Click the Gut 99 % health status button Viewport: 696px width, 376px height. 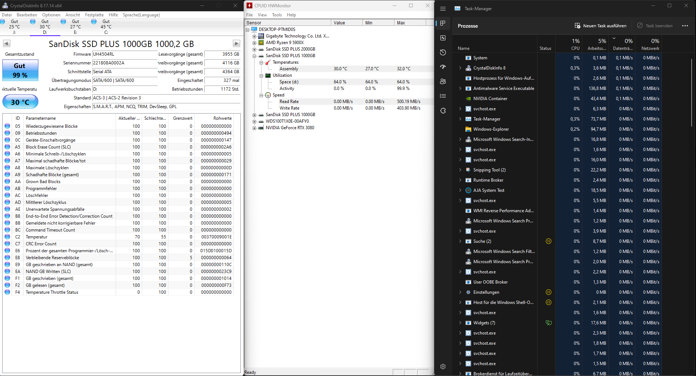click(20, 70)
